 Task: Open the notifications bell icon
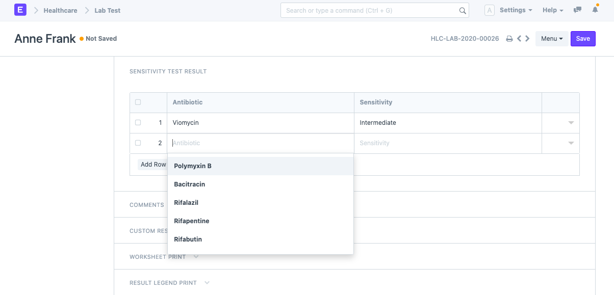pyautogui.click(x=595, y=10)
